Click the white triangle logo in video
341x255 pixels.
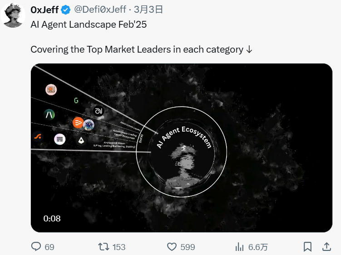click(x=81, y=140)
